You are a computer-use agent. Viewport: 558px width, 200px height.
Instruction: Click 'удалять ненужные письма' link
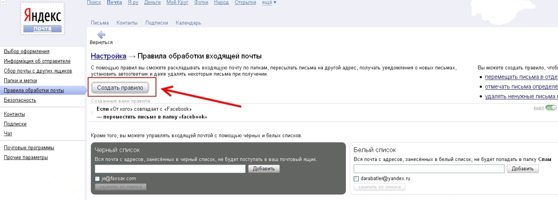click(x=521, y=96)
